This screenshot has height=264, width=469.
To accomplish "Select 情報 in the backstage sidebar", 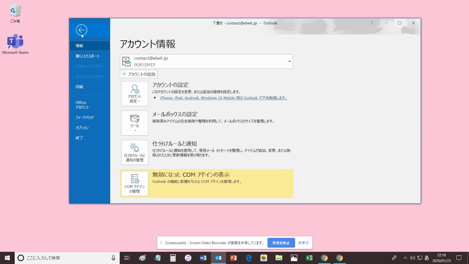I will pos(89,46).
